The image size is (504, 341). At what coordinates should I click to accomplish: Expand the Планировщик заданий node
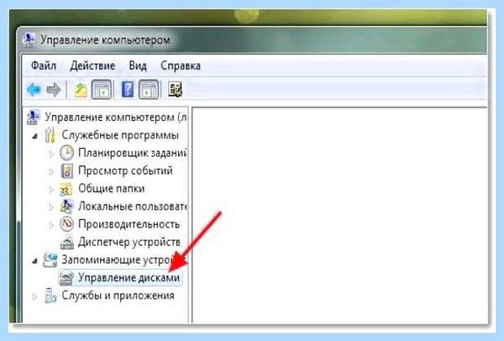[51, 154]
